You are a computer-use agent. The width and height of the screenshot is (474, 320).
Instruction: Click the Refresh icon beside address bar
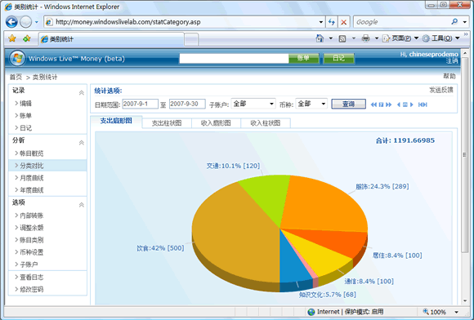tap(332, 22)
